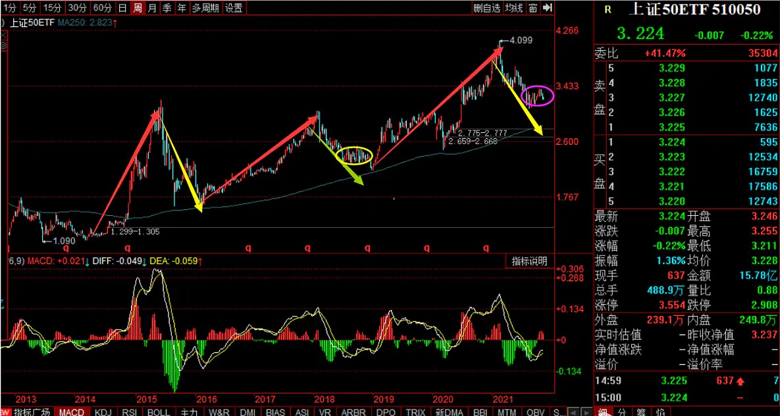Select buy level 5 price 3.220

671,201
